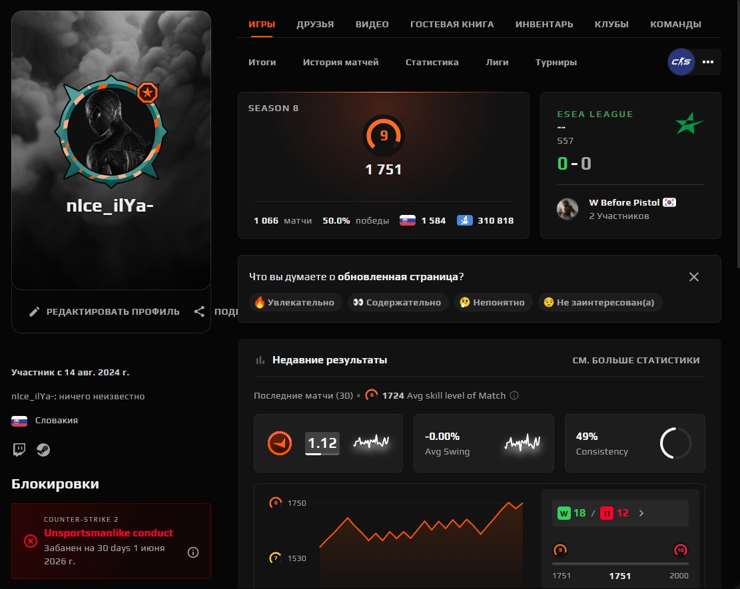Screen dimensions: 740x589
Task: Click the Elo progress bar to level 10
Action: tap(620, 564)
